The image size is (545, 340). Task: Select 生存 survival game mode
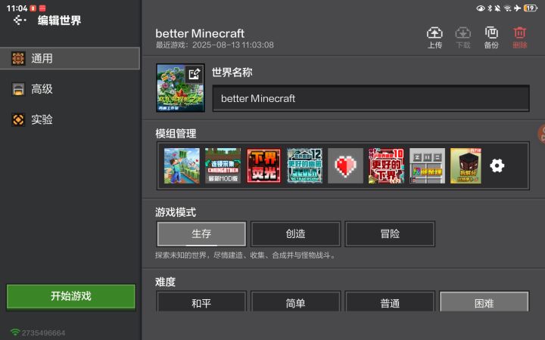pos(201,233)
